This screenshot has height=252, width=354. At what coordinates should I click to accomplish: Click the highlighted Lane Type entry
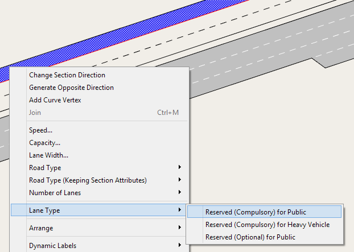(x=44, y=210)
